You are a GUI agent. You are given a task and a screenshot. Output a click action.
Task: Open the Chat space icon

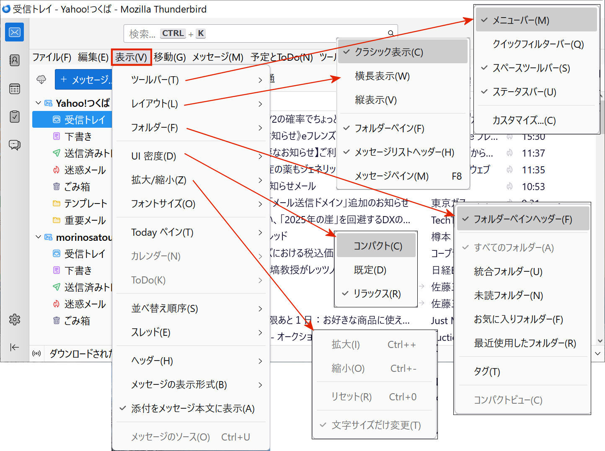(x=14, y=145)
